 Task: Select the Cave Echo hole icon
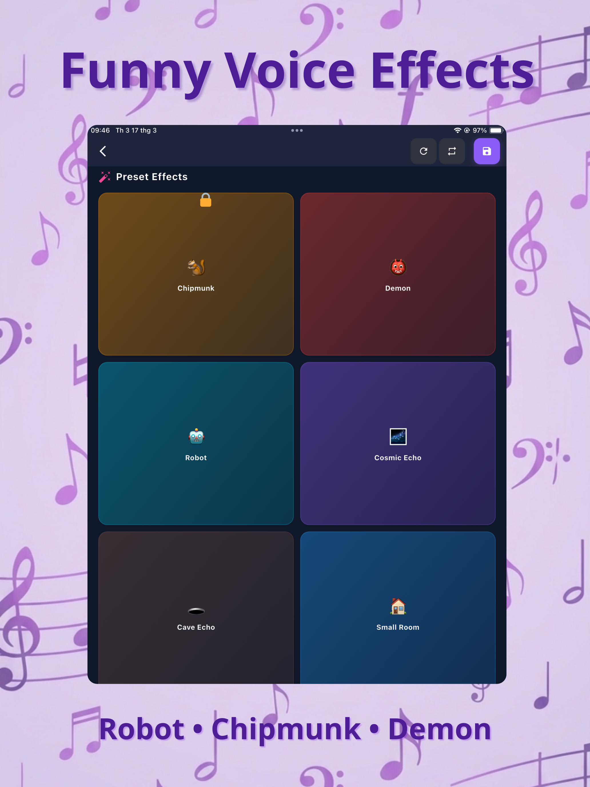pyautogui.click(x=196, y=611)
